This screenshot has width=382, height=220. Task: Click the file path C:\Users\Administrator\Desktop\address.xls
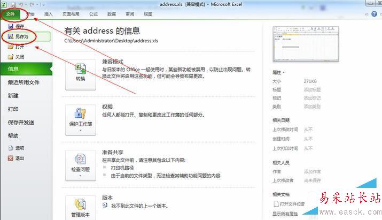(111, 41)
